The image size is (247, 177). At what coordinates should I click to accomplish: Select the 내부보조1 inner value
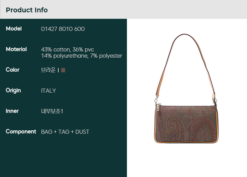[52, 111]
